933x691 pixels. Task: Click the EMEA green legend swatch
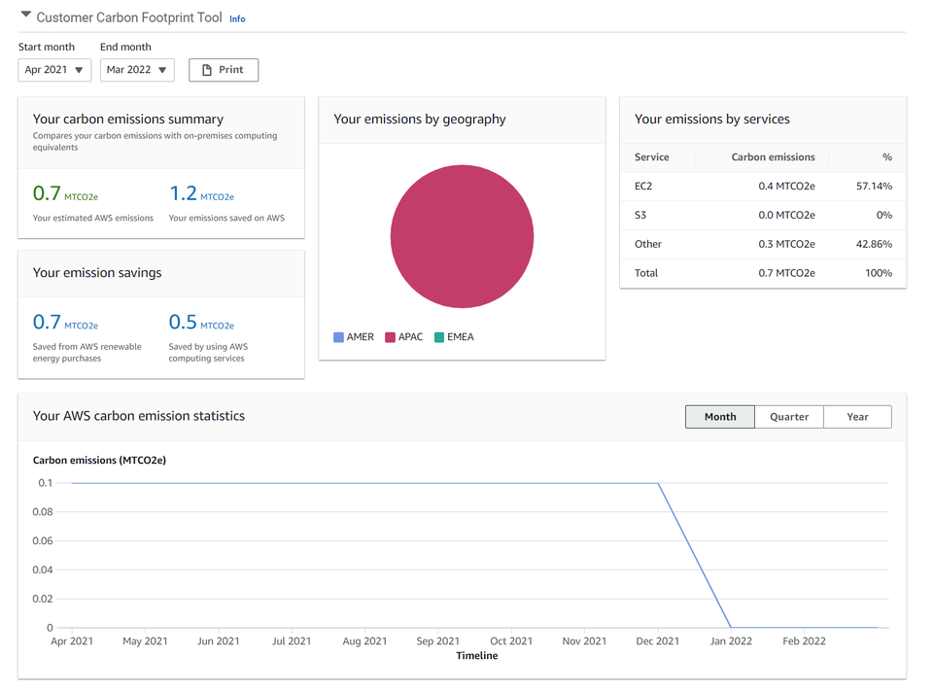pyautogui.click(x=439, y=337)
